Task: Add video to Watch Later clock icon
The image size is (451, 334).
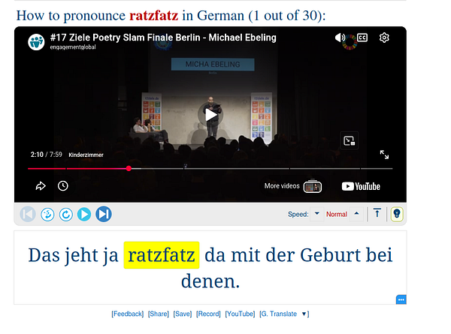Action: click(x=62, y=186)
